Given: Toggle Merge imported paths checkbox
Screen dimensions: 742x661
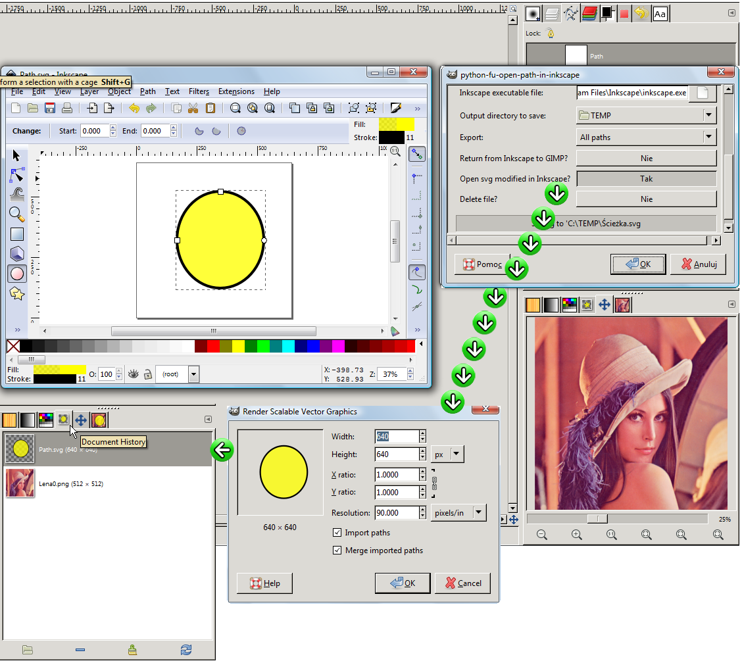Looking at the screenshot, I should [337, 551].
